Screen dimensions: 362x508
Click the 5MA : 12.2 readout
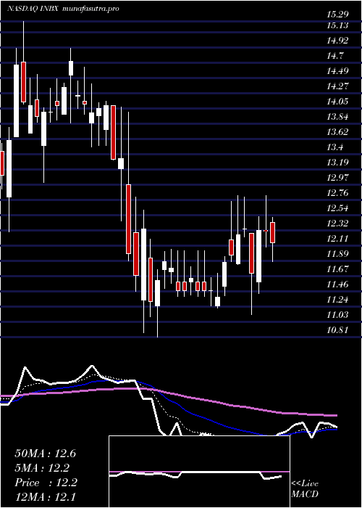pos(43,468)
